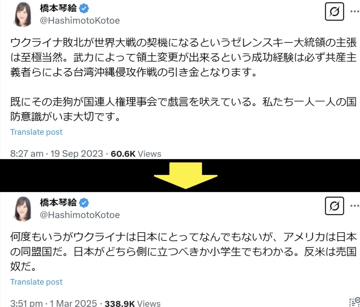Open profile avatar on first post
This screenshot has height=307, width=360.
pos(22,15)
